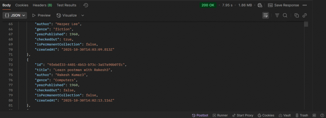Image resolution: width=326 pixels, height=118 pixels.
Task: Click line number 72 in the gutter
Action: [x=11, y=60]
